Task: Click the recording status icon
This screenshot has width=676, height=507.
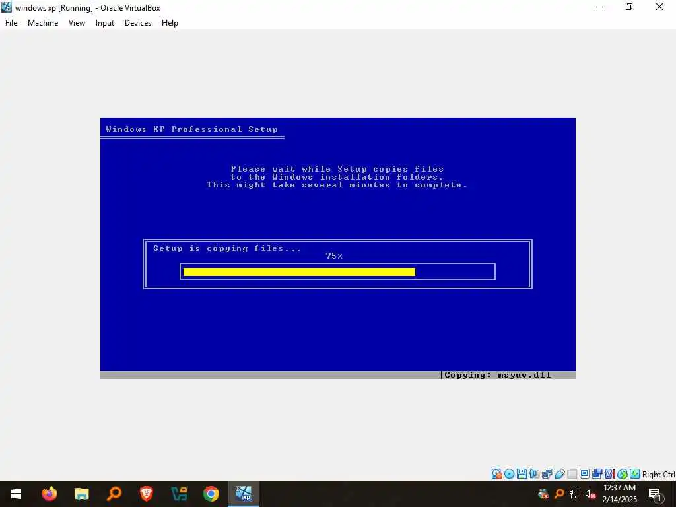Action: coord(597,474)
